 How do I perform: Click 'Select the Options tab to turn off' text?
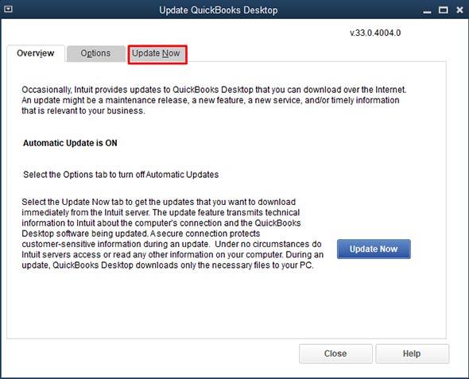(121, 175)
